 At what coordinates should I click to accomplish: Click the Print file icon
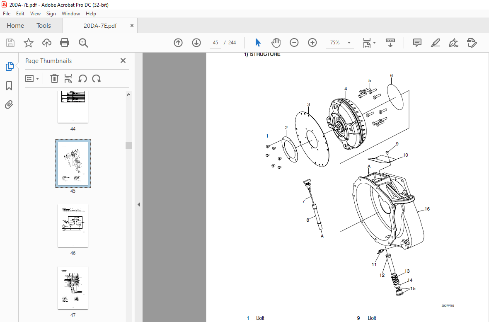65,43
